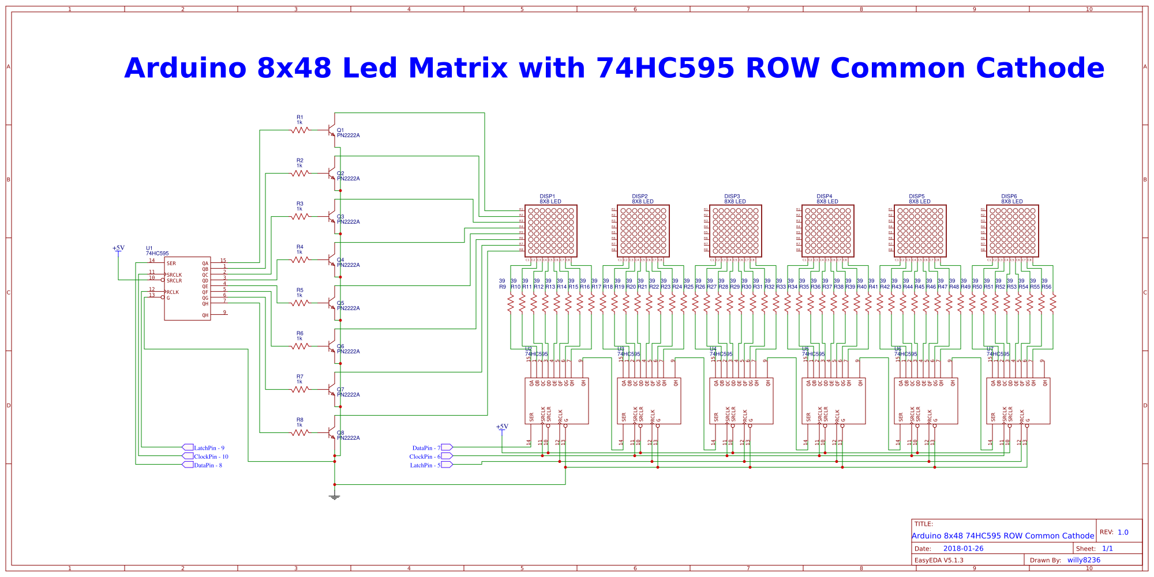The height and width of the screenshot is (577, 1154).
Task: Select the DISP4 8X8 LED matrix
Action: (x=828, y=231)
